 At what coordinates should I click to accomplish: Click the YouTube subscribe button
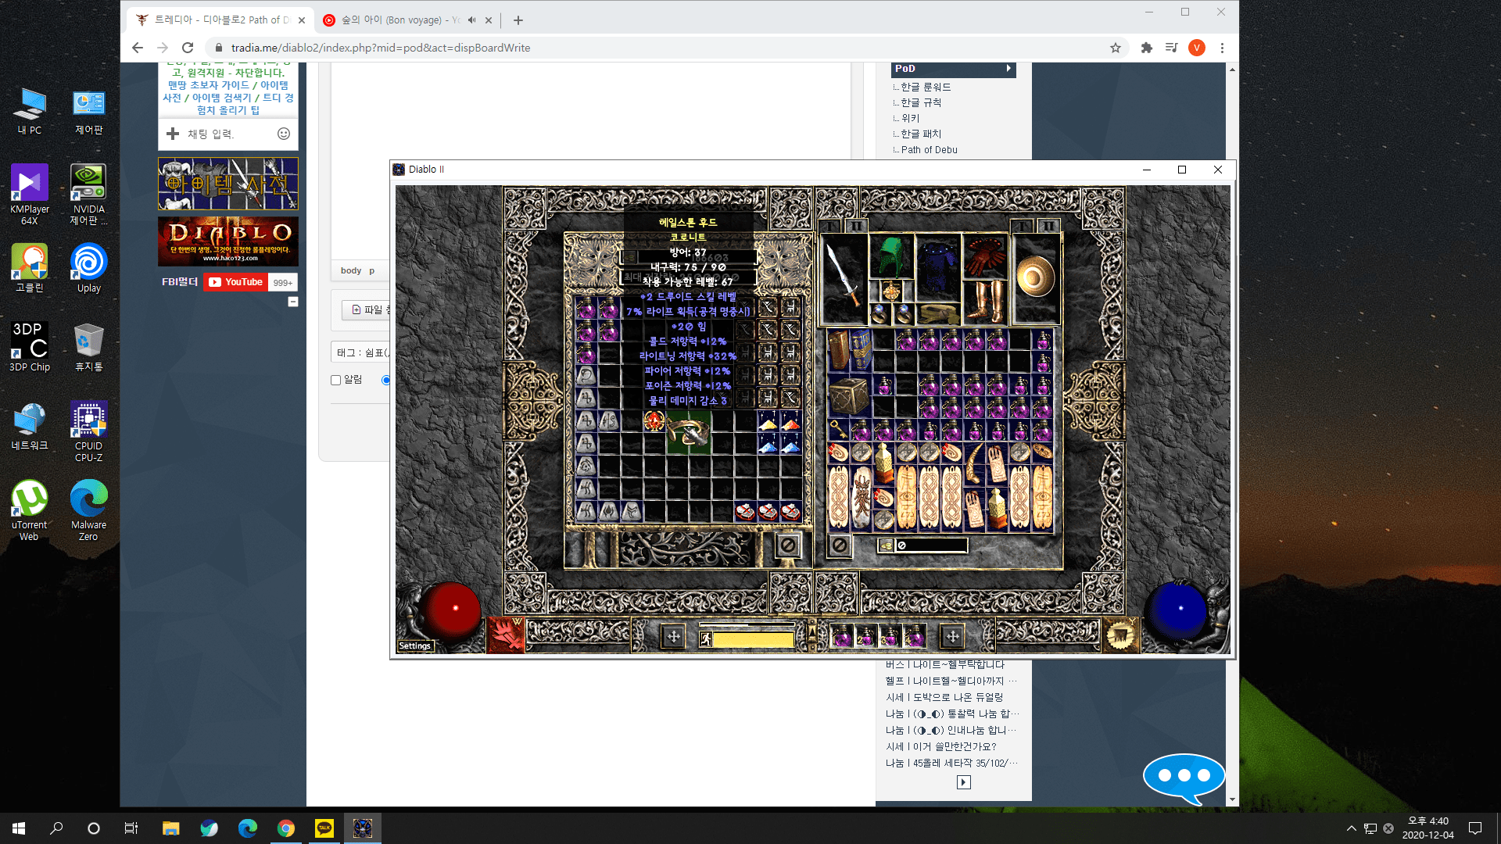235,282
